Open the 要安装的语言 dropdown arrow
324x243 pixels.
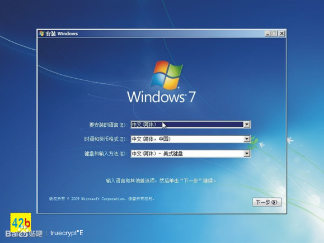coord(247,125)
